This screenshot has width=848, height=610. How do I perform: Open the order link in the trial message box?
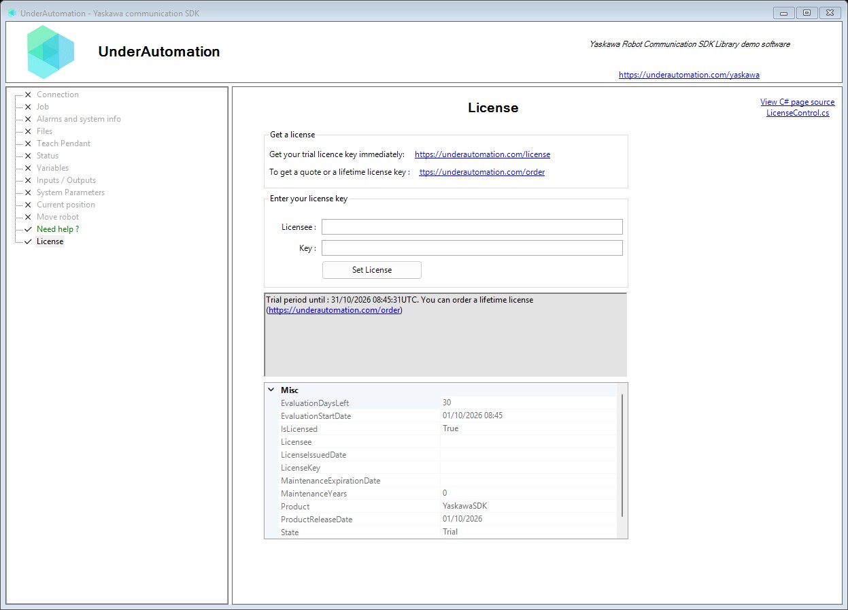point(334,310)
